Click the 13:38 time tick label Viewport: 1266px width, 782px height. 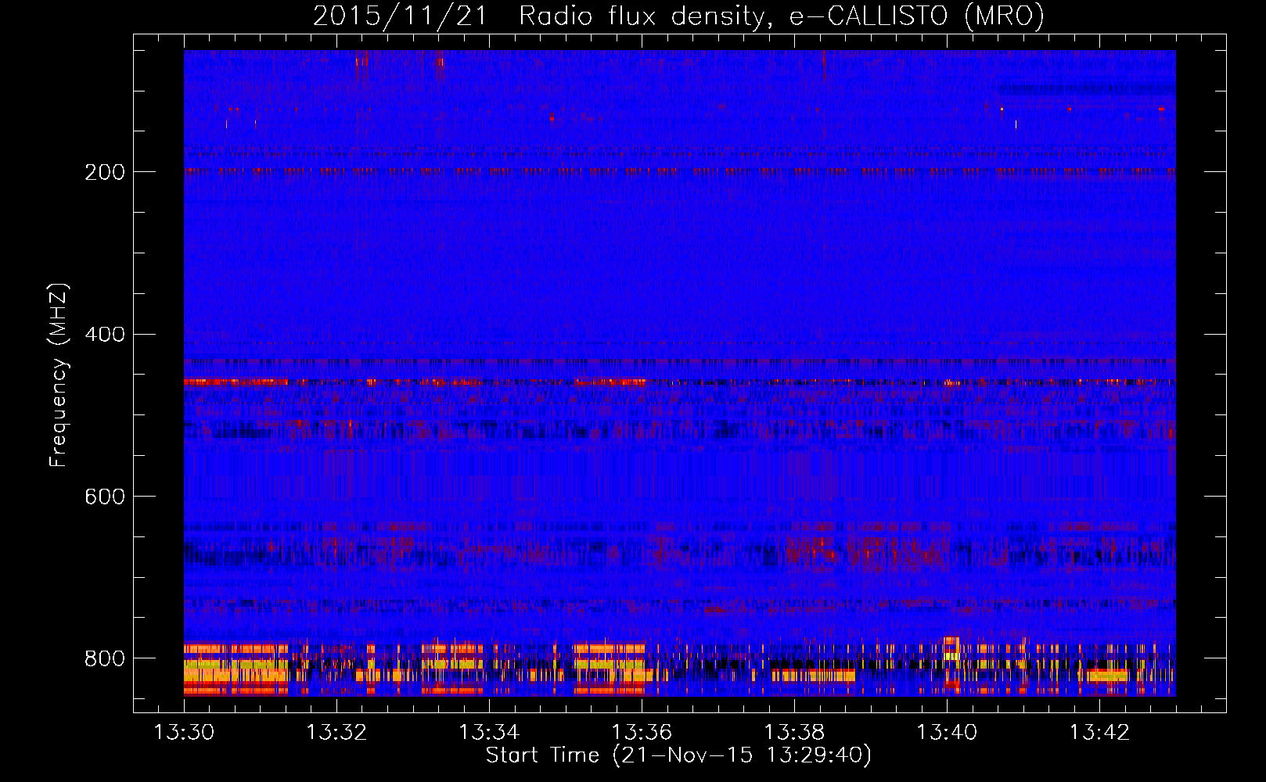click(795, 733)
